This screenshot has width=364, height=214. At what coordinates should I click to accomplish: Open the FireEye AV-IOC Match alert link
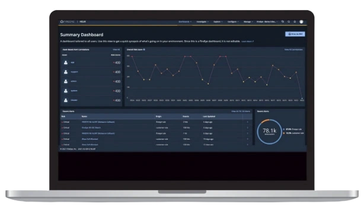coord(91,128)
